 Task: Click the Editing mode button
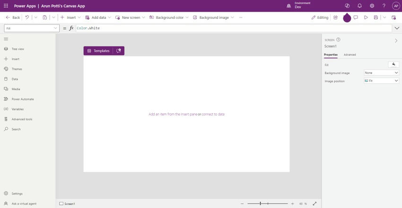click(x=320, y=17)
